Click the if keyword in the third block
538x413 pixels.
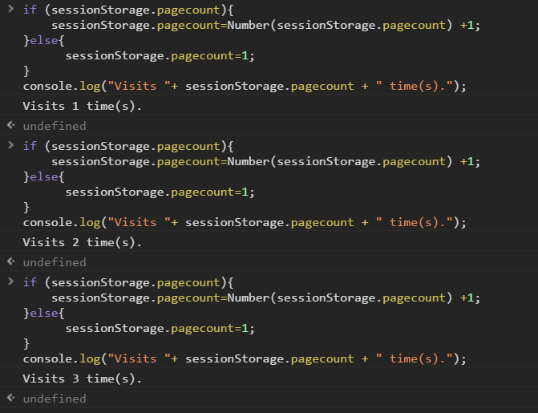coord(30,282)
